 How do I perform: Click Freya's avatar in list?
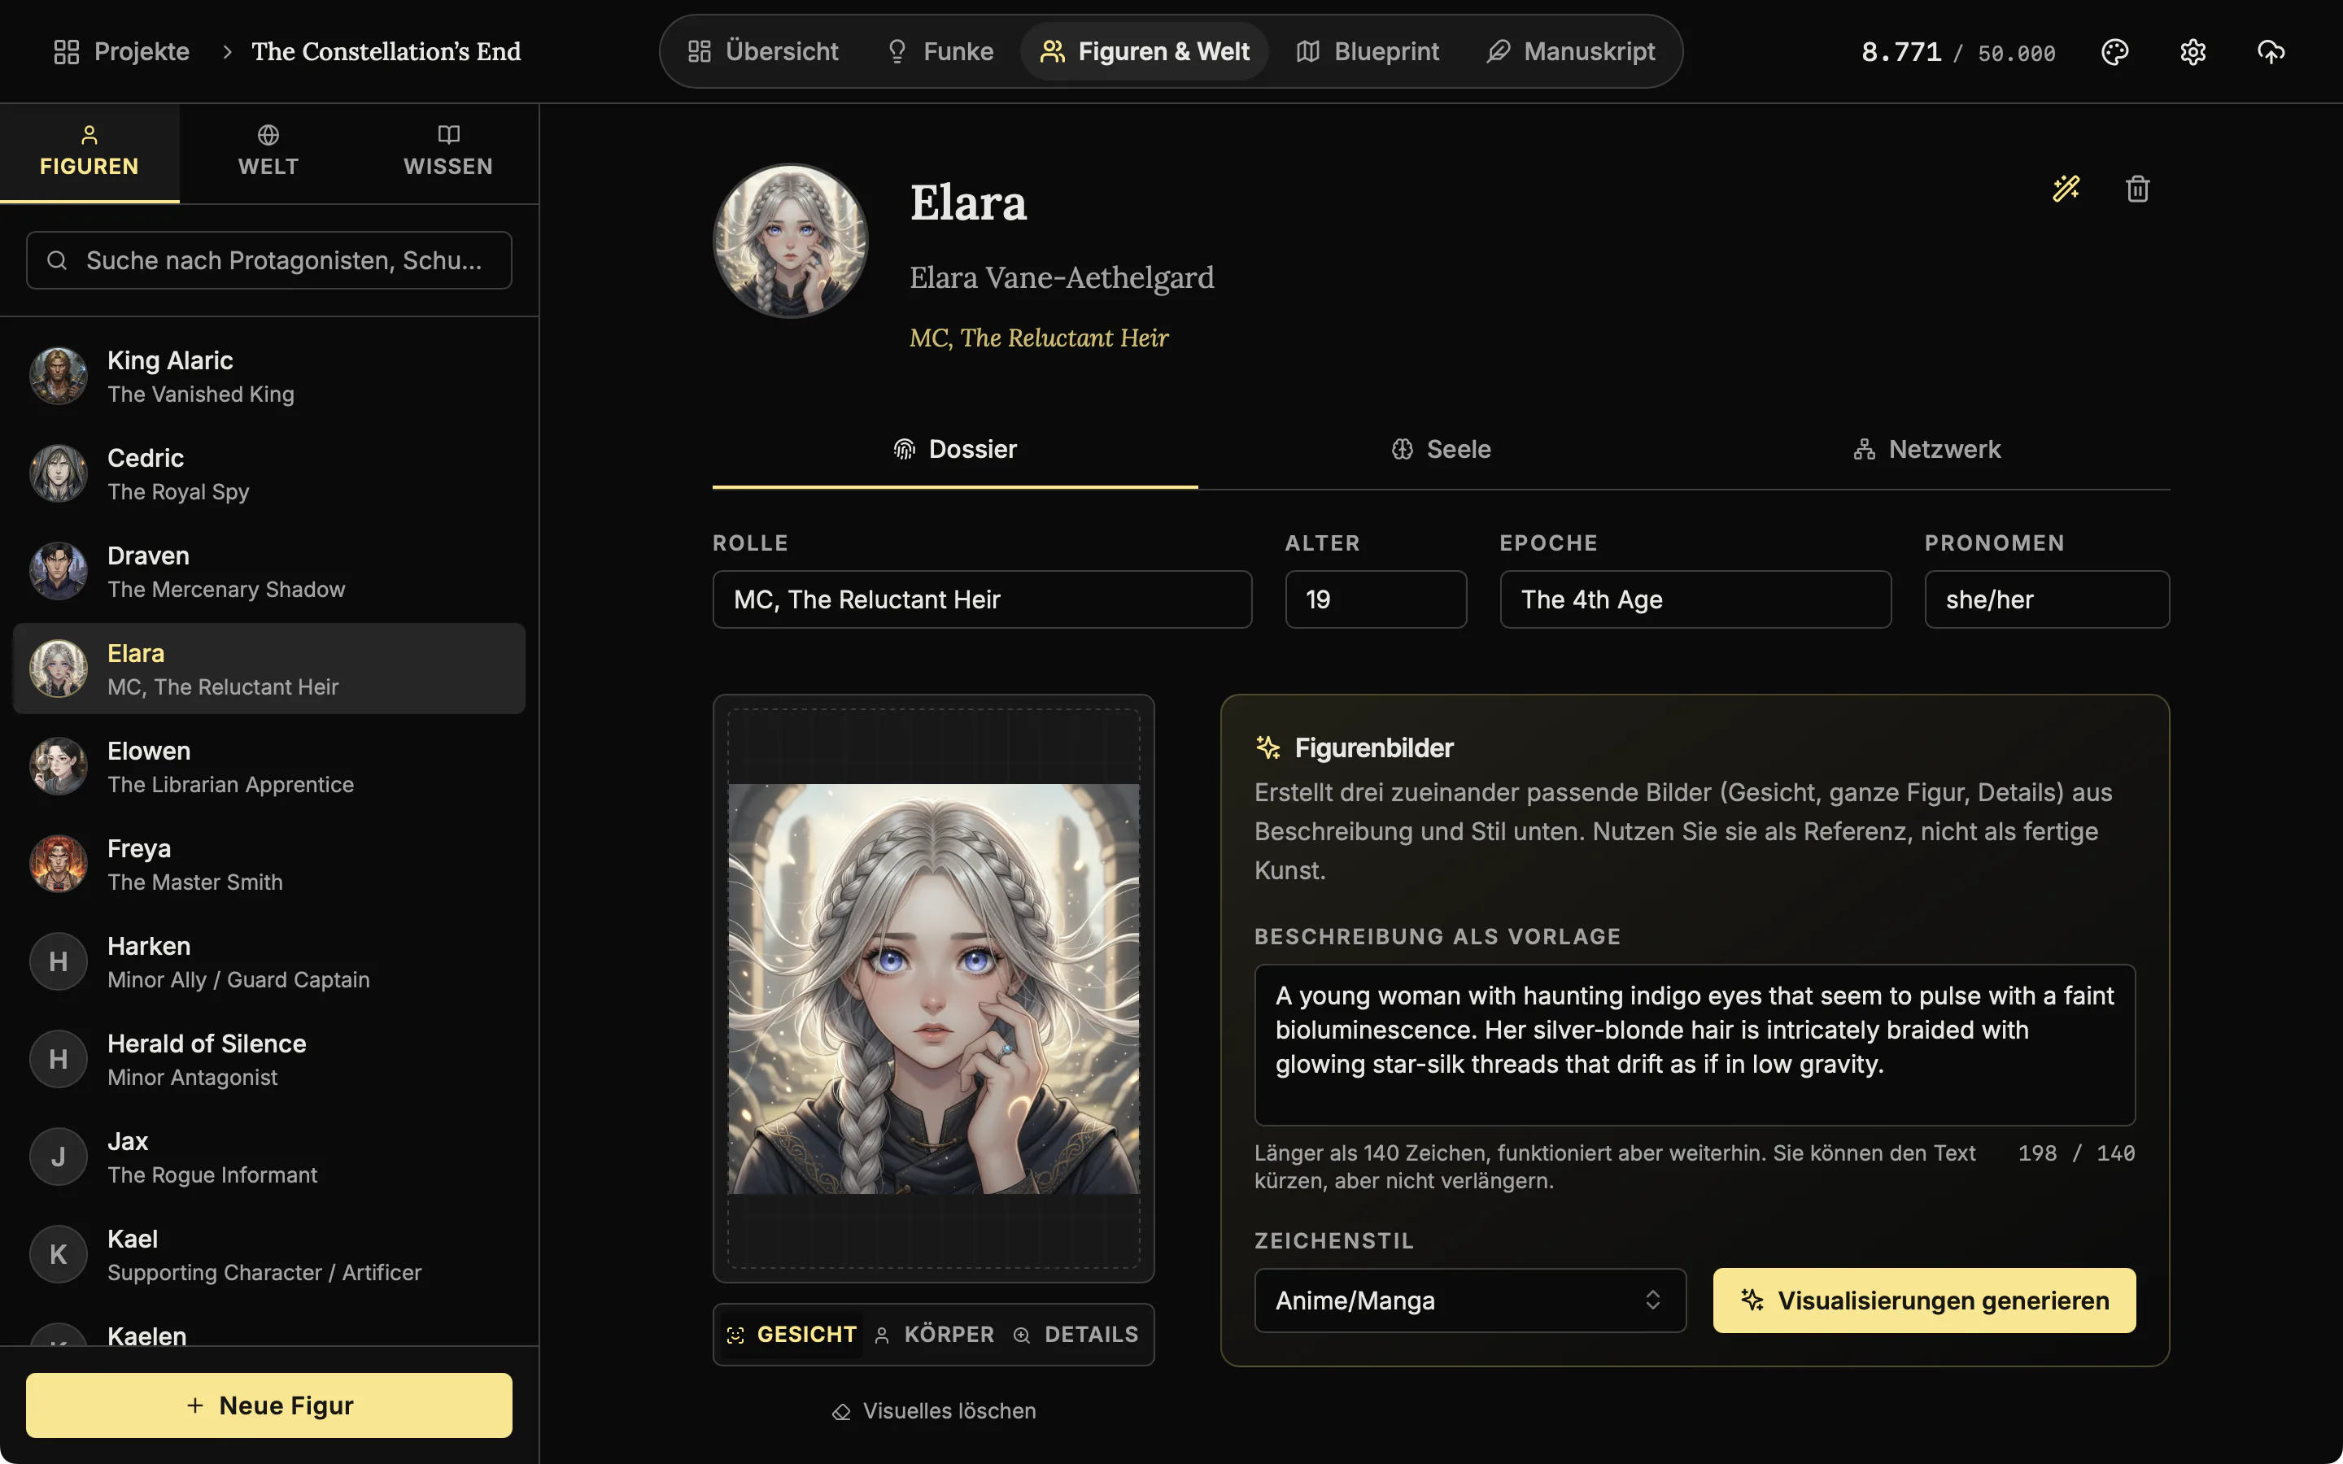coord(58,864)
